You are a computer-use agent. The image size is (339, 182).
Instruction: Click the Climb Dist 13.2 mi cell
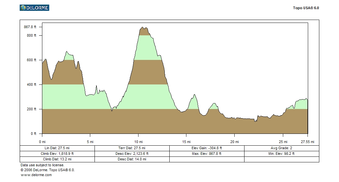pos(57,159)
